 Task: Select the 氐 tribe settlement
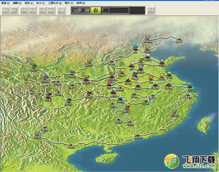pos(32,90)
